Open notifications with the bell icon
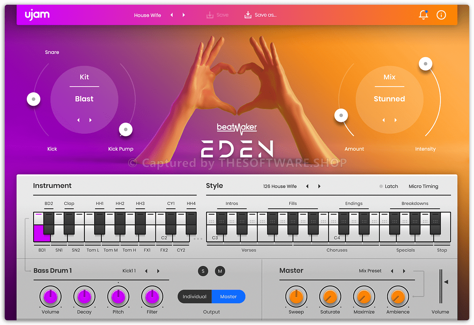 (x=424, y=15)
